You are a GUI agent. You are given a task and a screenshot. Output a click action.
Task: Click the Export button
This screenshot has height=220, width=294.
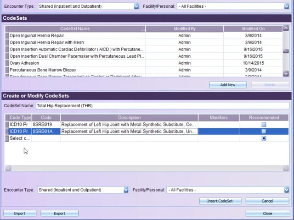point(59,213)
